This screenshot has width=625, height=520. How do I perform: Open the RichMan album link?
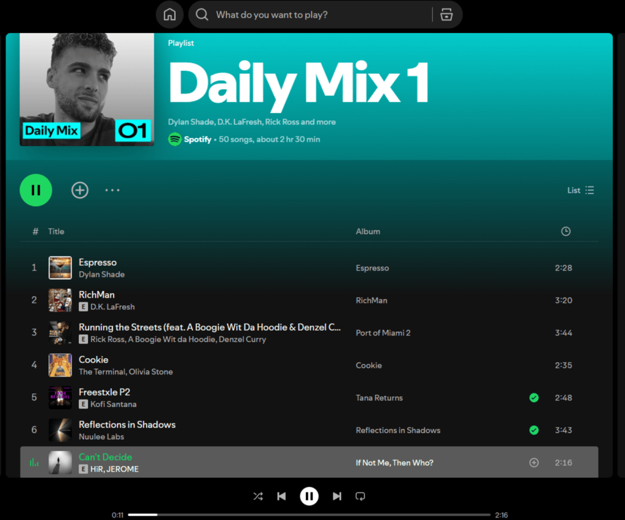coord(371,301)
